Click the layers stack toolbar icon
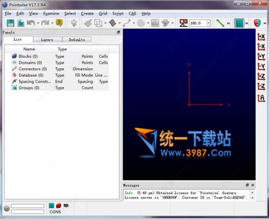269x219 pixels. coord(74,23)
